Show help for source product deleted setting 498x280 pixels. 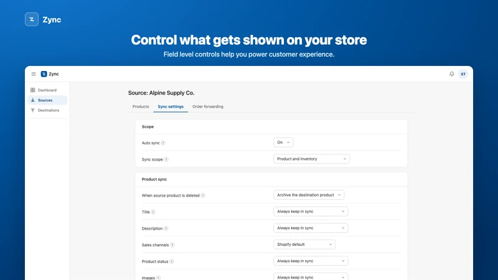pos(203,195)
